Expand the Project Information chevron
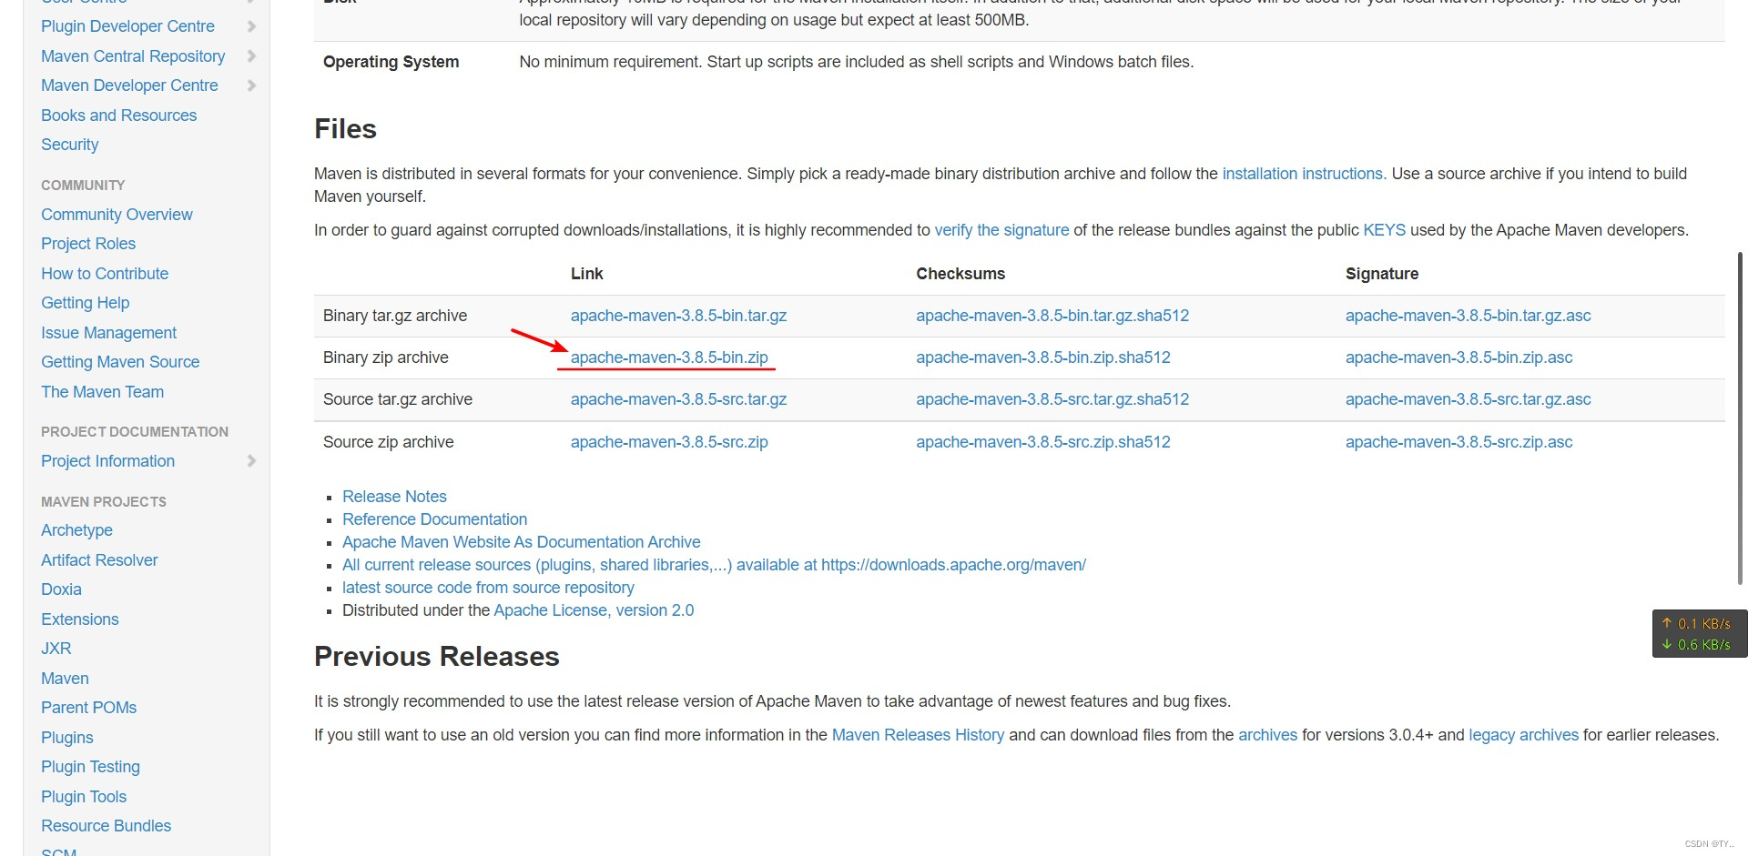The height and width of the screenshot is (856, 1748). coord(251,461)
